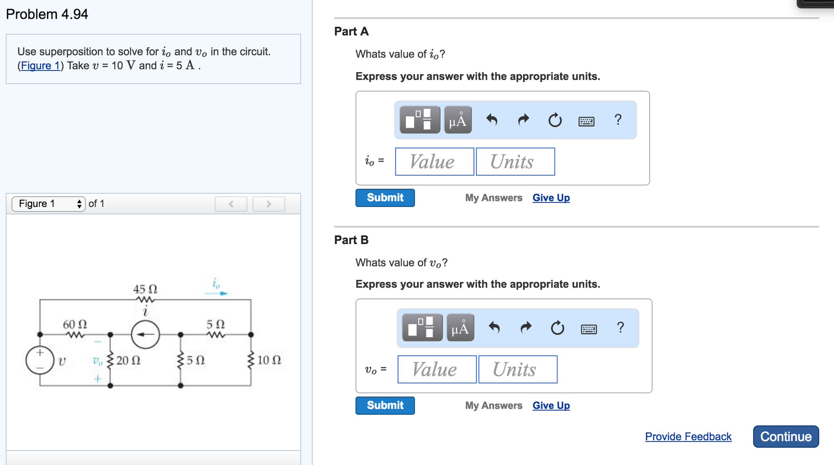Viewport: 834px width, 465px height.
Task: Undo input in the Part A answer toolbar
Action: (x=492, y=120)
